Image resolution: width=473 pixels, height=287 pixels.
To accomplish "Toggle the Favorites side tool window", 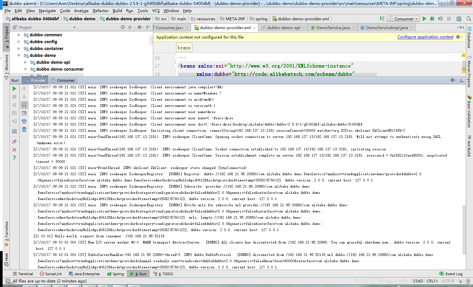I will [6, 234].
